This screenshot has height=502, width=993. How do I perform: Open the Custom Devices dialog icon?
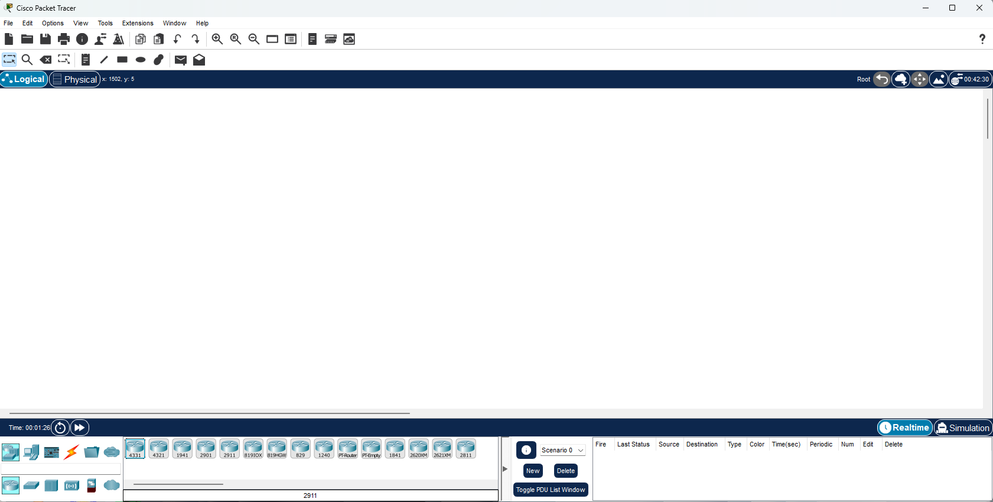[291, 39]
